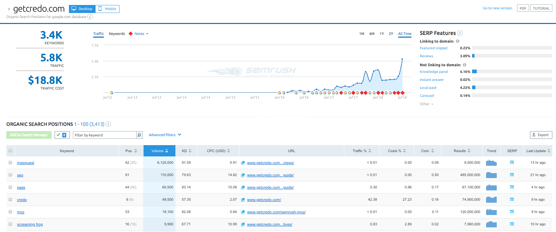Click the info icon next to Organic Search Positions count
This screenshot has height=232, width=556.
click(x=108, y=124)
